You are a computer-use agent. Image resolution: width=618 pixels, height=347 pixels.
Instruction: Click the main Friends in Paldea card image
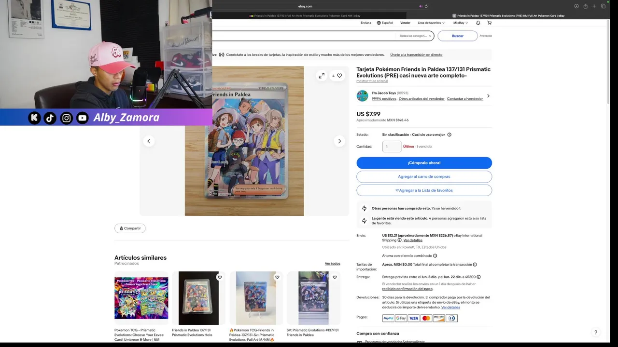(x=244, y=141)
